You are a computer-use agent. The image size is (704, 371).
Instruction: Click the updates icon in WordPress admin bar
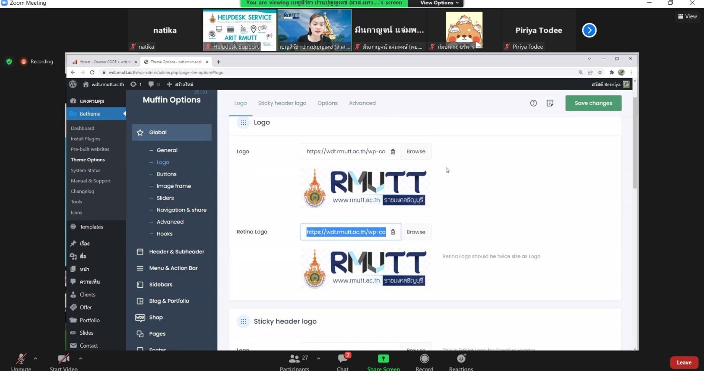tap(133, 84)
